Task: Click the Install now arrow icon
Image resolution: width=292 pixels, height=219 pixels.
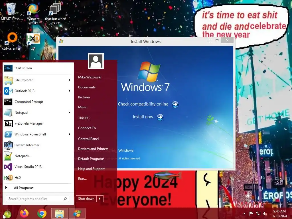Action: pyautogui.click(x=160, y=117)
